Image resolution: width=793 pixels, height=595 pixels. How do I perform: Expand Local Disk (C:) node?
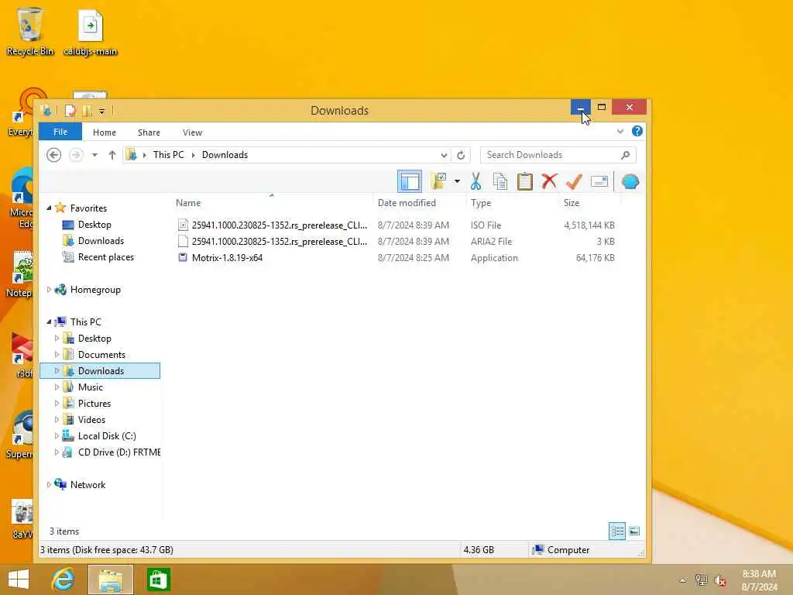[57, 435]
